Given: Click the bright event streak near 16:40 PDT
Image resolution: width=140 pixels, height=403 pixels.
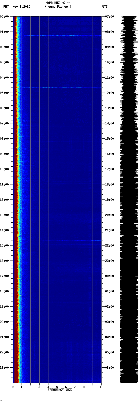Looking at the screenshot, I should click(61, 271).
